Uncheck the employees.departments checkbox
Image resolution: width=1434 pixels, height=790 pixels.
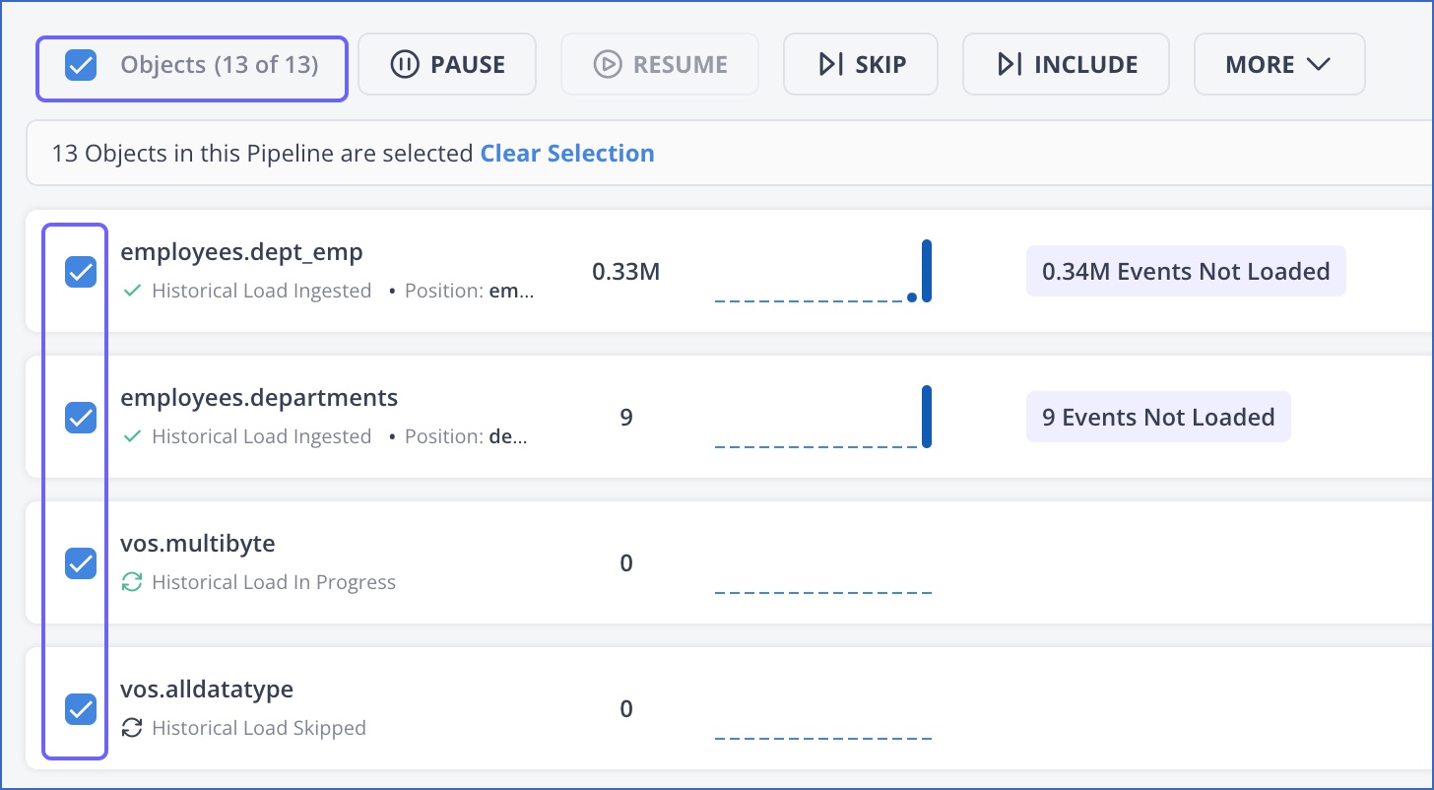tap(81, 418)
